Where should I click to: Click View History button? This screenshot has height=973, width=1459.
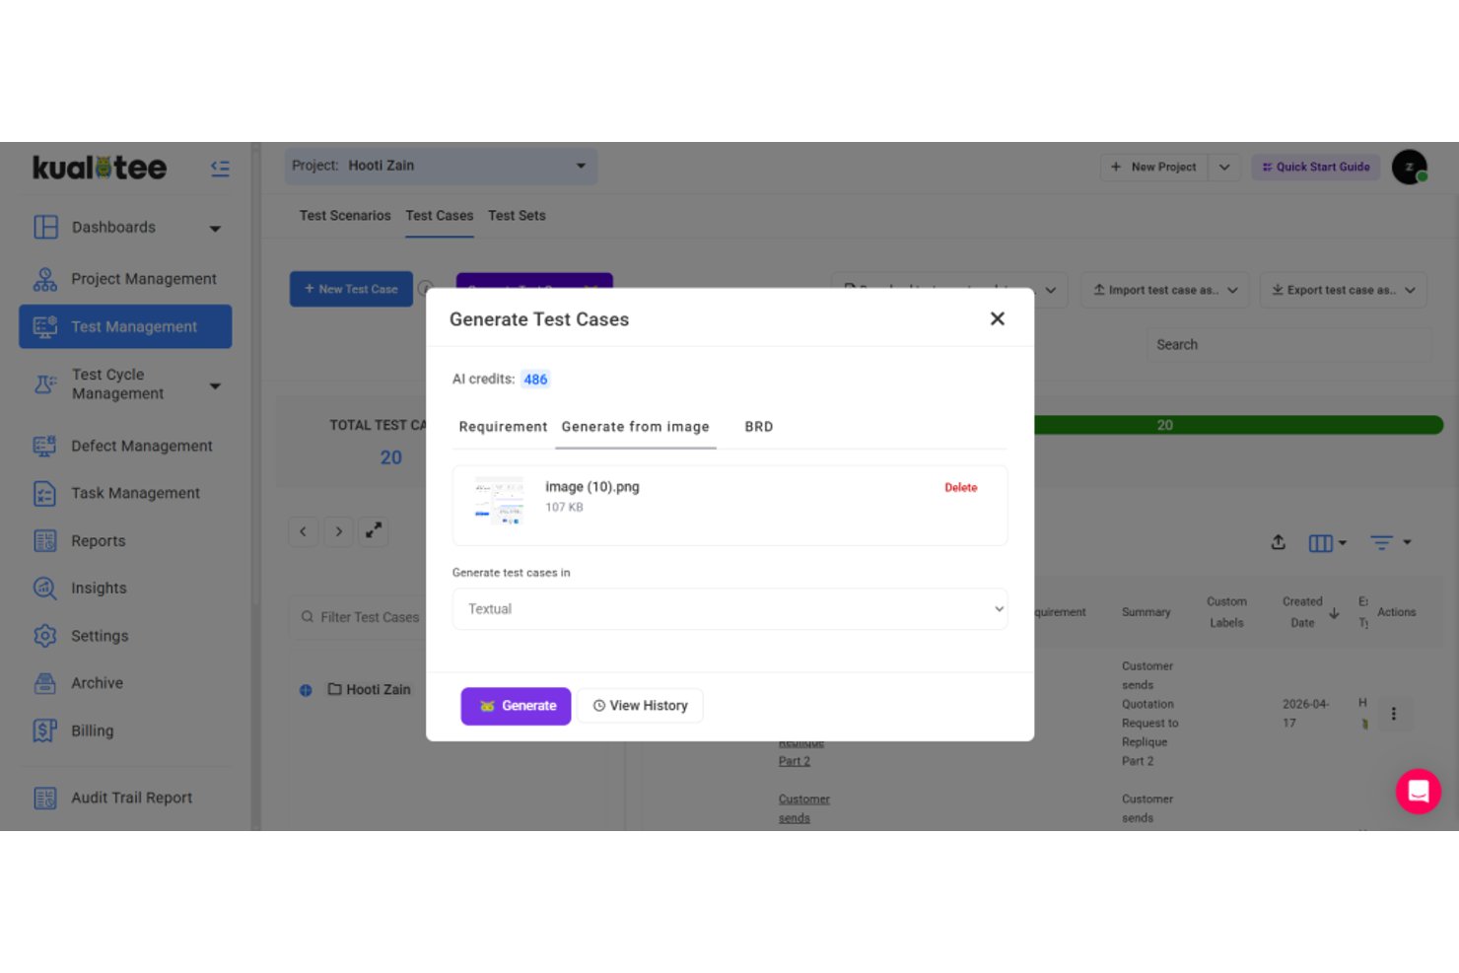click(x=640, y=706)
